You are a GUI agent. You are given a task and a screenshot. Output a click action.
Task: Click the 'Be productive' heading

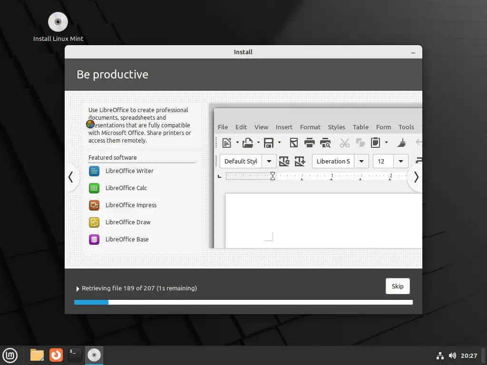tap(112, 75)
